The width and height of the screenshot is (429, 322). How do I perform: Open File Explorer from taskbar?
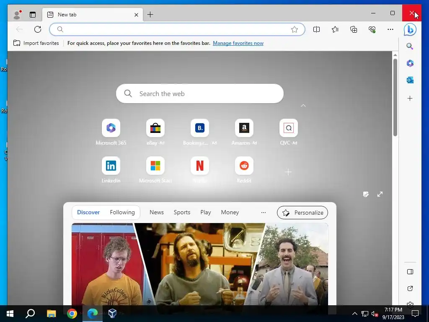51,314
